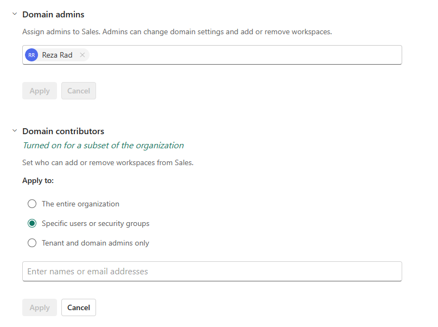This screenshot has width=438, height=327.
Task: Remove Reza Rad using the X icon
Action: tap(82, 55)
